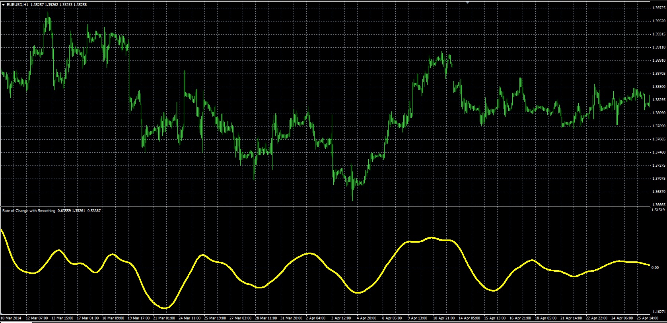Click price level 1.38910 on the axis

coord(658,60)
